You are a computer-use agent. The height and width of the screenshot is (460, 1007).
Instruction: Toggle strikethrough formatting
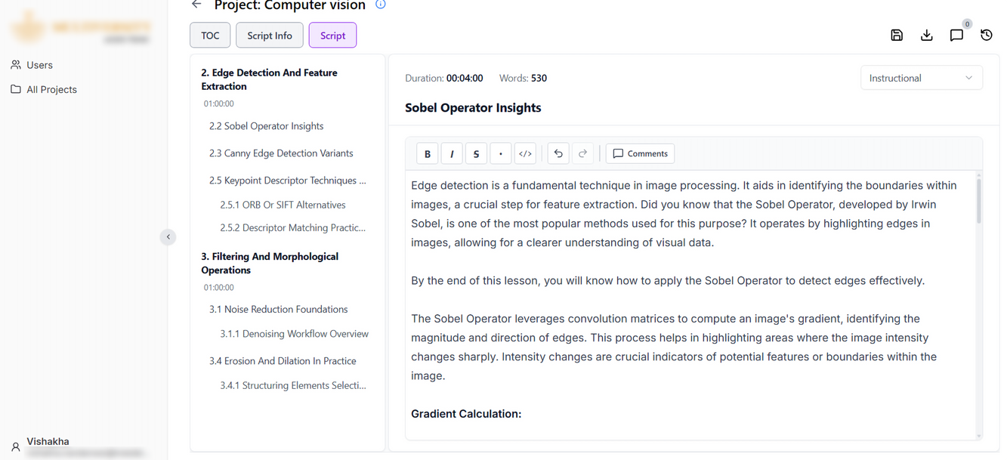[x=476, y=153]
